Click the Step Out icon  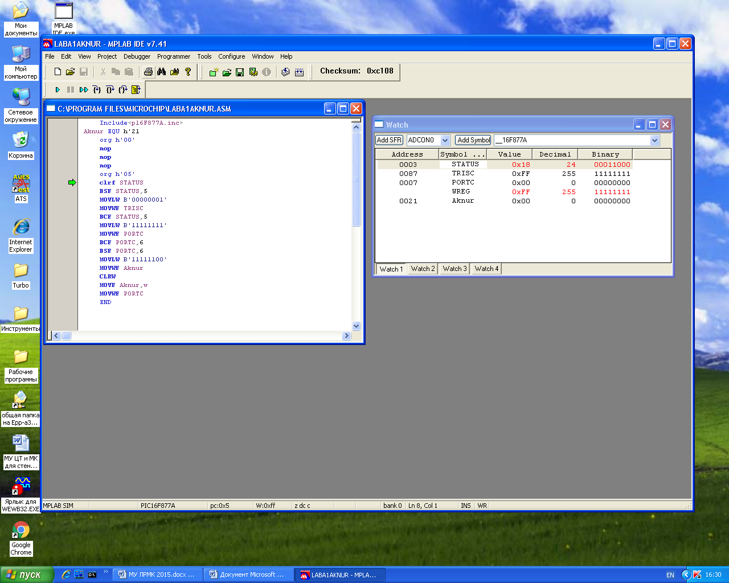pyautogui.click(x=123, y=90)
